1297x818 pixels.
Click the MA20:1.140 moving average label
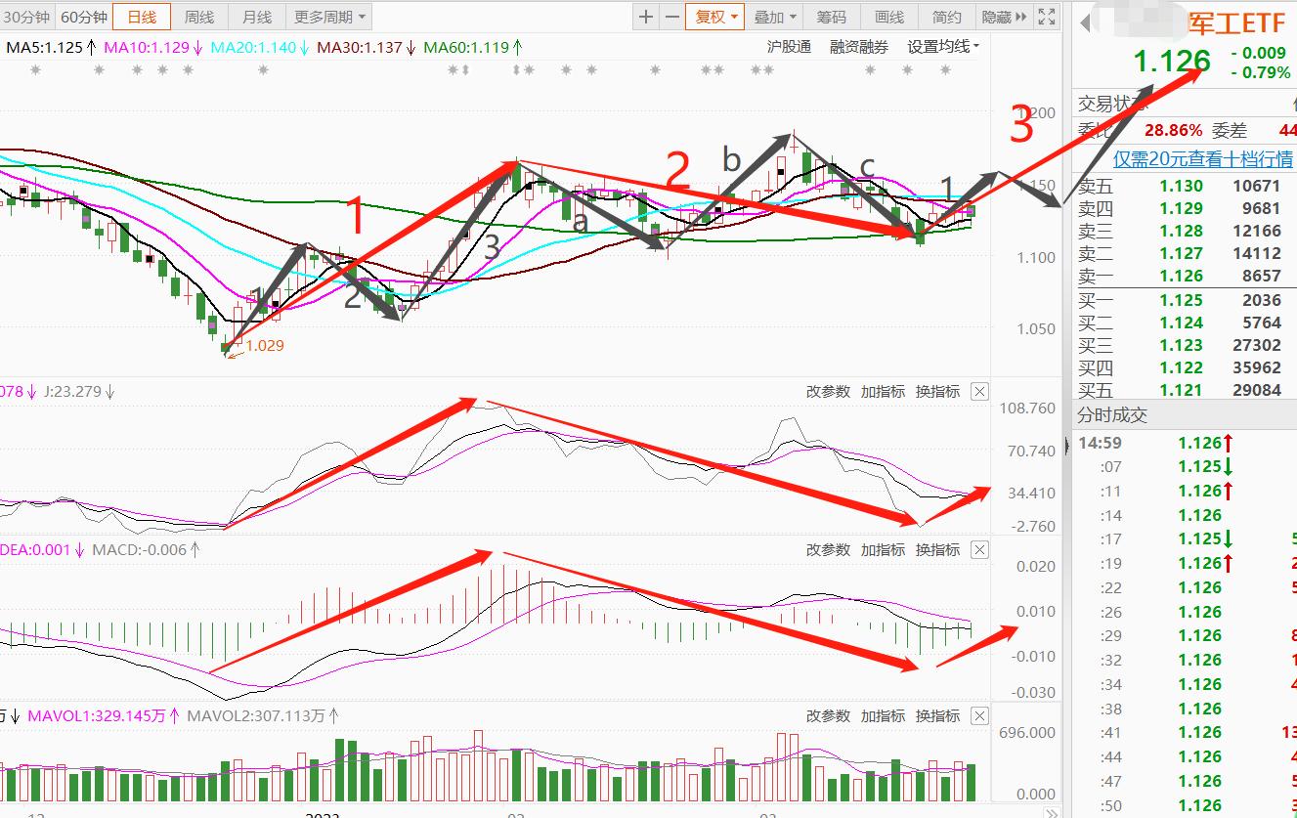(x=259, y=46)
